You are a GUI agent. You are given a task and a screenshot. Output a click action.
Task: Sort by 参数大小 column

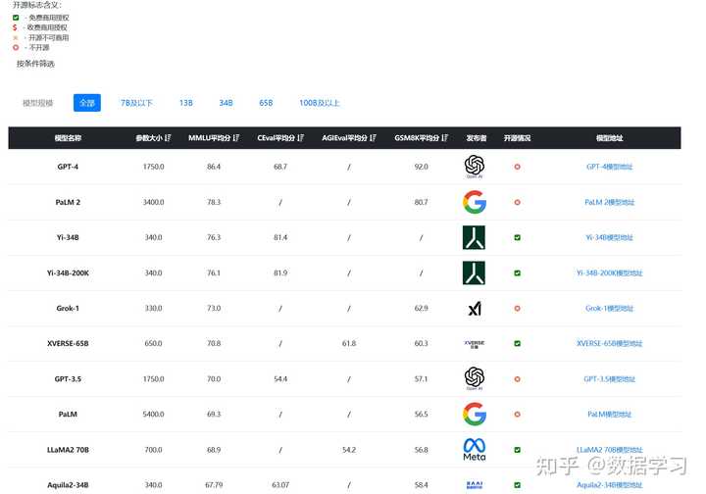pos(154,138)
